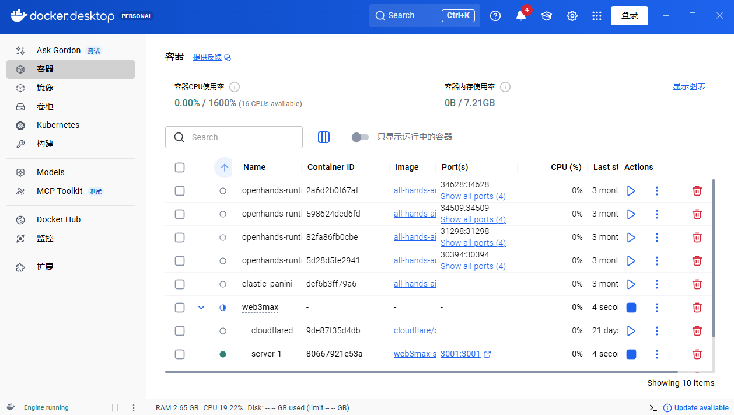
Task: Open the Settings gear icon
Action: (x=572, y=16)
